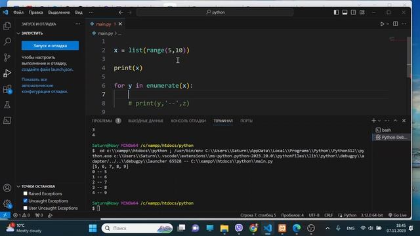Open Run file dropdown arrow beside play

388,24
